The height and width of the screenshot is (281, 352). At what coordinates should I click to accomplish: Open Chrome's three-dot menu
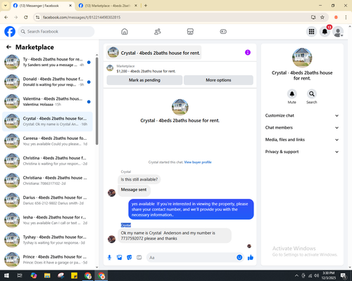click(346, 18)
